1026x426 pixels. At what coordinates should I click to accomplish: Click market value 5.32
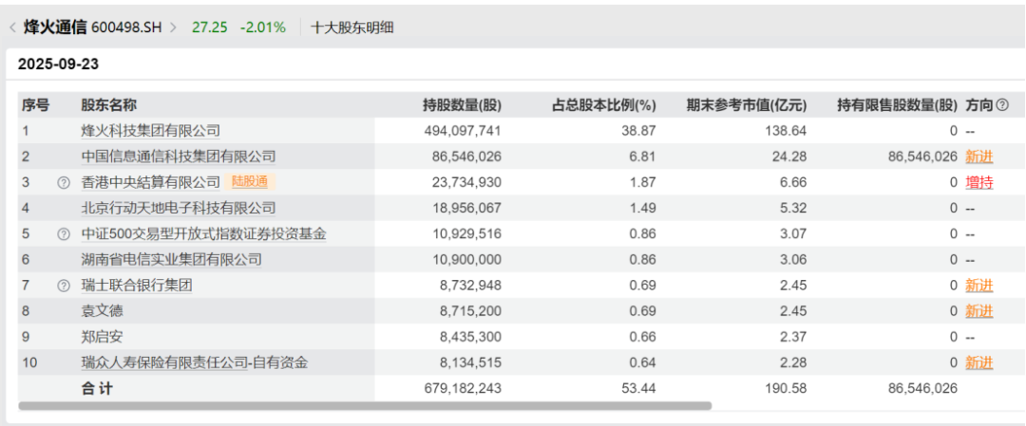point(794,209)
